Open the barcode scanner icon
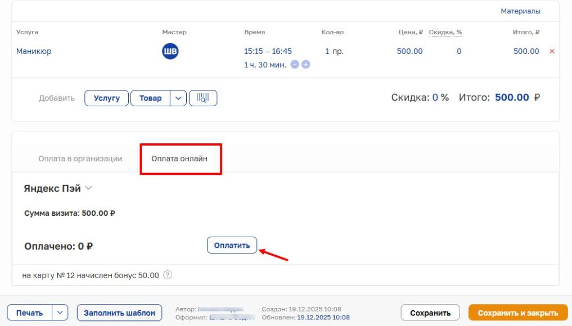 (x=203, y=98)
